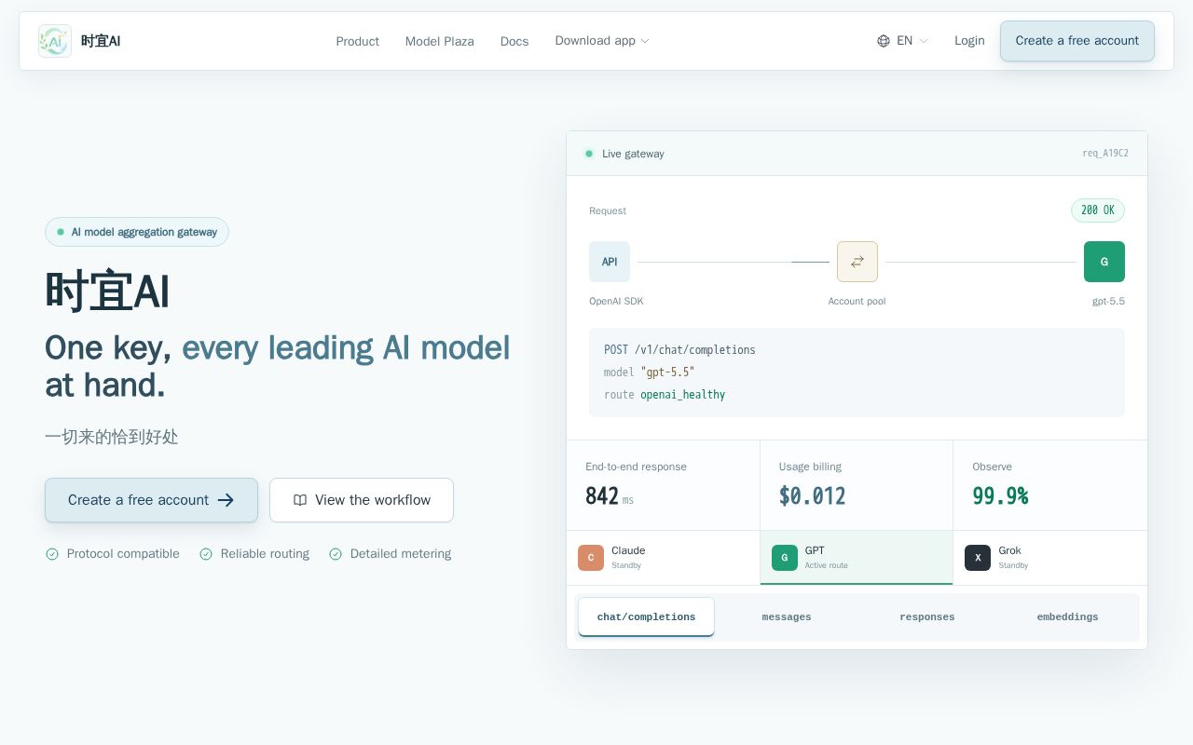Switch to the responses tab
The height and width of the screenshot is (745, 1193).
pos(927,616)
